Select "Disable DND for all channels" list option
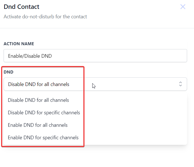This screenshot has width=194, height=167. 38,100
